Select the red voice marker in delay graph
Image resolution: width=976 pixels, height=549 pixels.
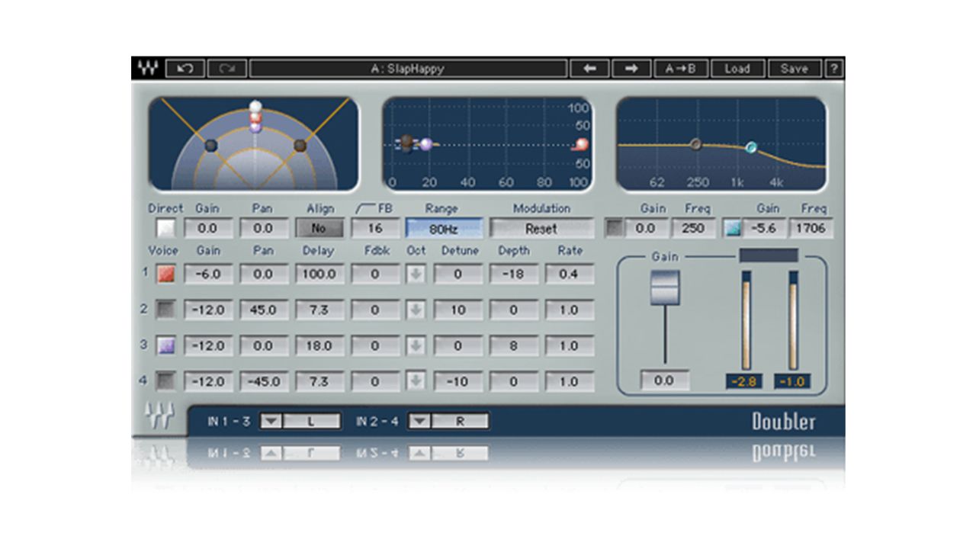582,144
